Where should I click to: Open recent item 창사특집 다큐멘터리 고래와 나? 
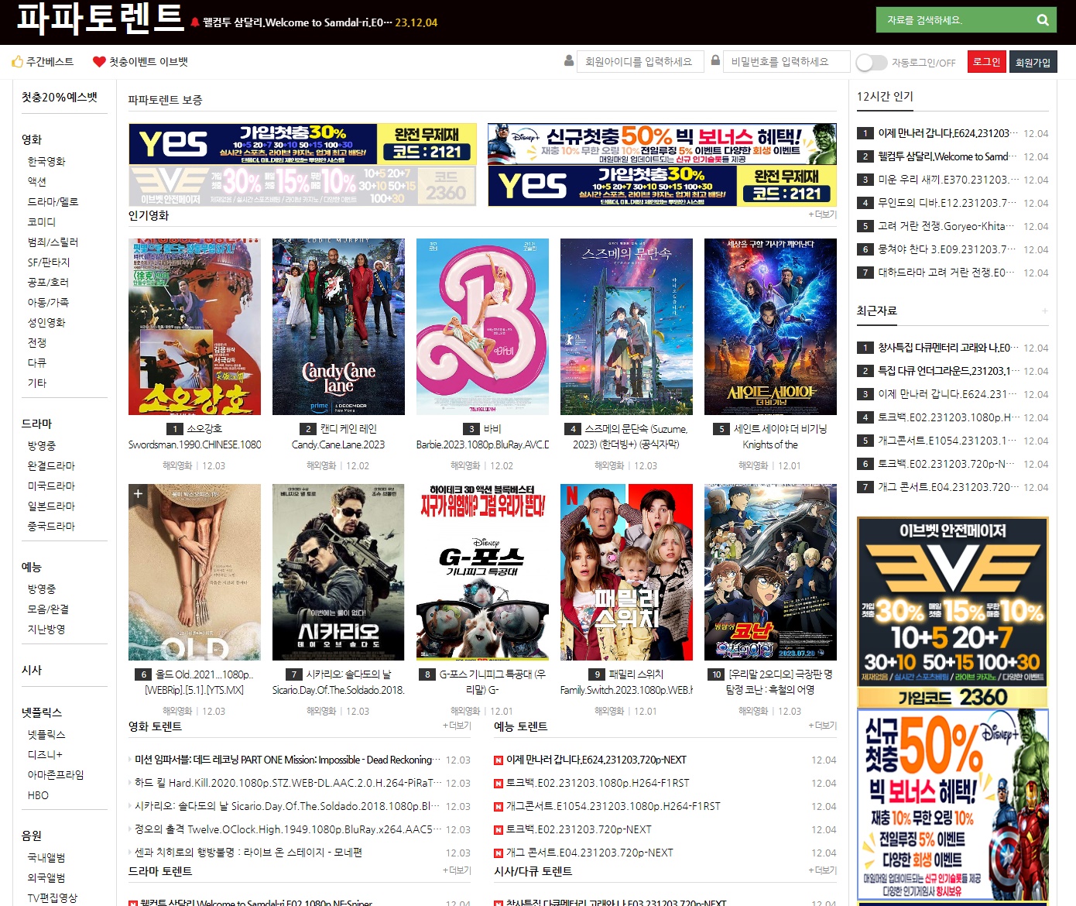pos(947,348)
